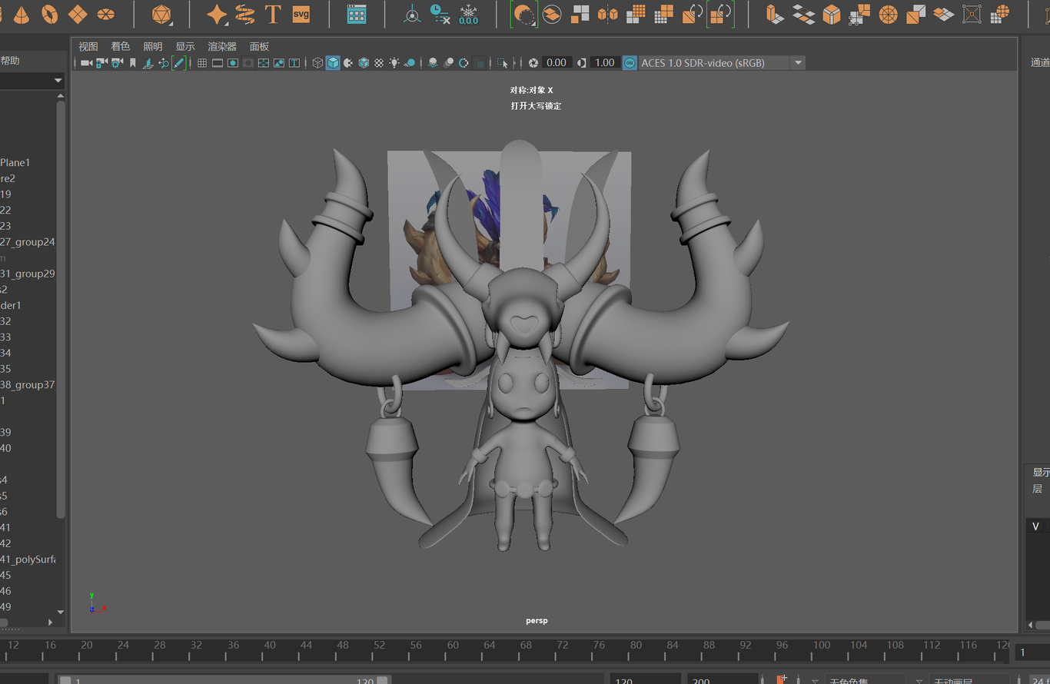Viewport: 1050px width, 684px height.
Task: Open the 渲染器 (Renderer) menu
Action: (222, 47)
